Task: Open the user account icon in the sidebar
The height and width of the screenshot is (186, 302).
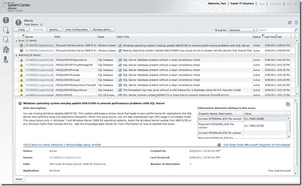Action: (6, 59)
